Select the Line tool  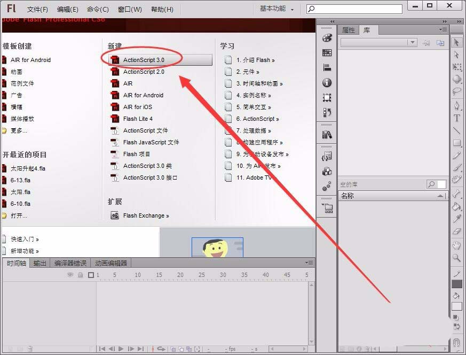[x=457, y=130]
